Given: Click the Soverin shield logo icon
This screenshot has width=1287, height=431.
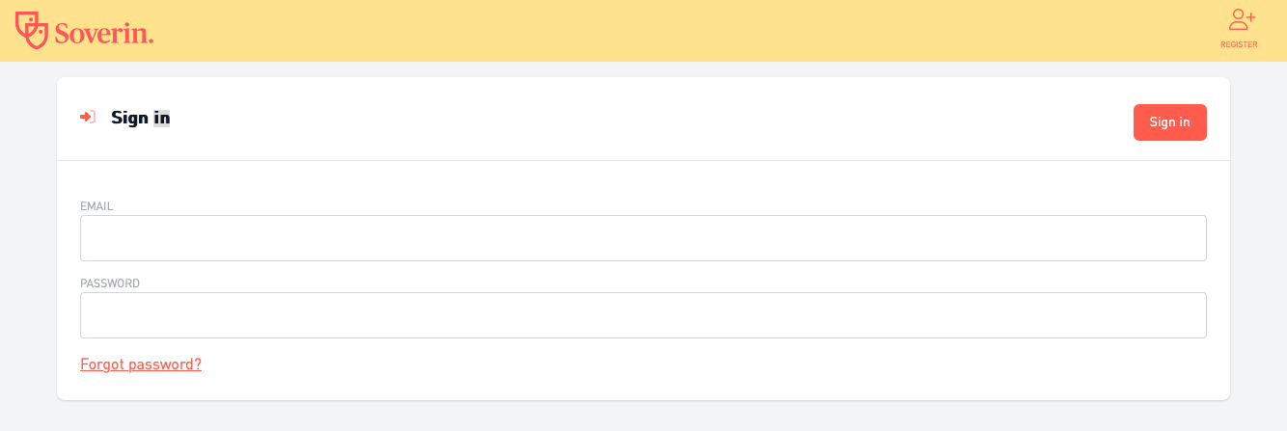Looking at the screenshot, I should (32, 30).
